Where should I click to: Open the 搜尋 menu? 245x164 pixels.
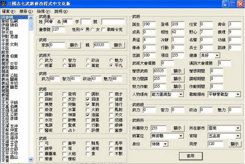tap(26, 12)
